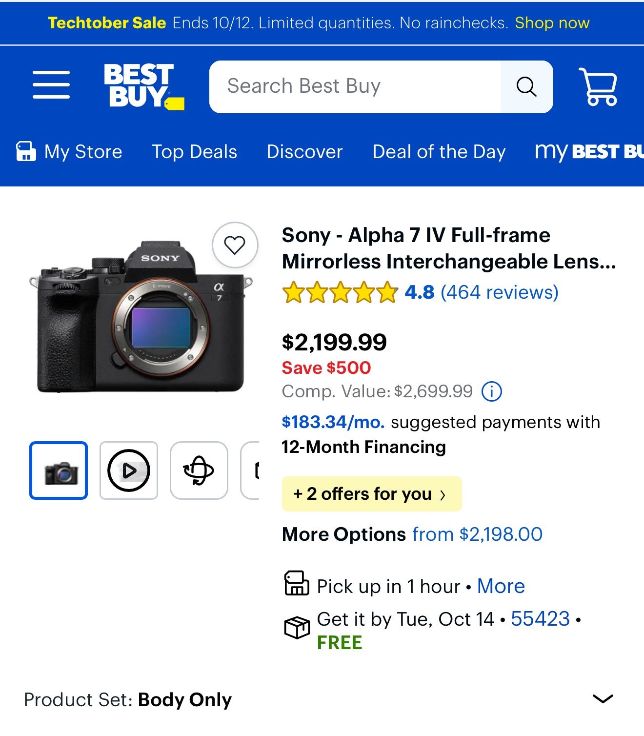Open the 360 degree view thumbnail
The height and width of the screenshot is (736, 644).
pos(199,470)
